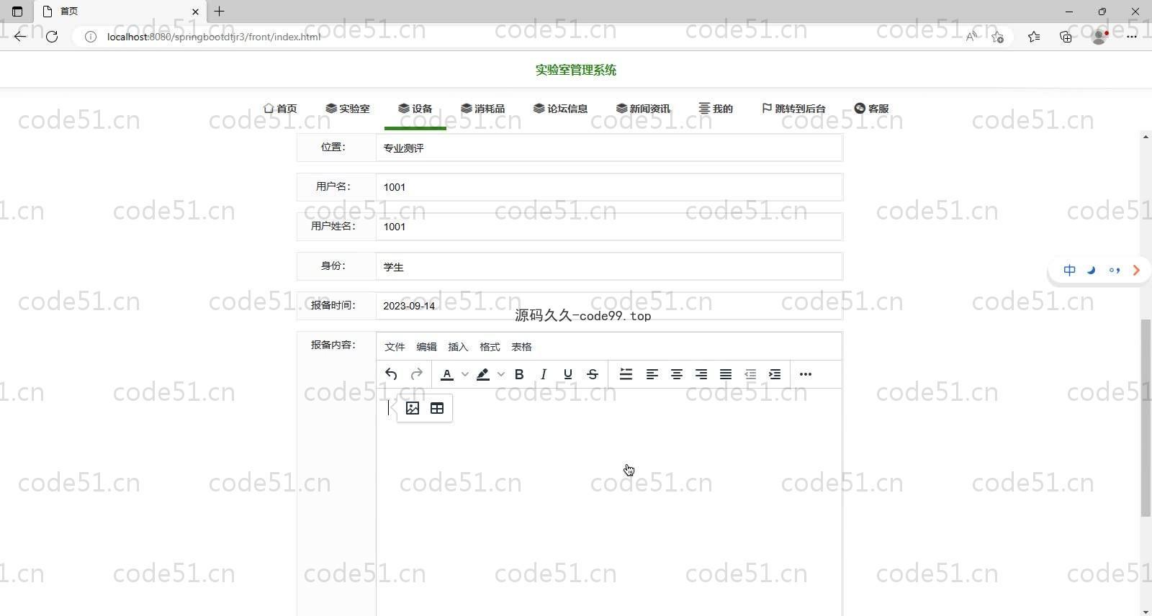This screenshot has width=1152, height=616.
Task: Click the address bar URL
Action: click(214, 37)
